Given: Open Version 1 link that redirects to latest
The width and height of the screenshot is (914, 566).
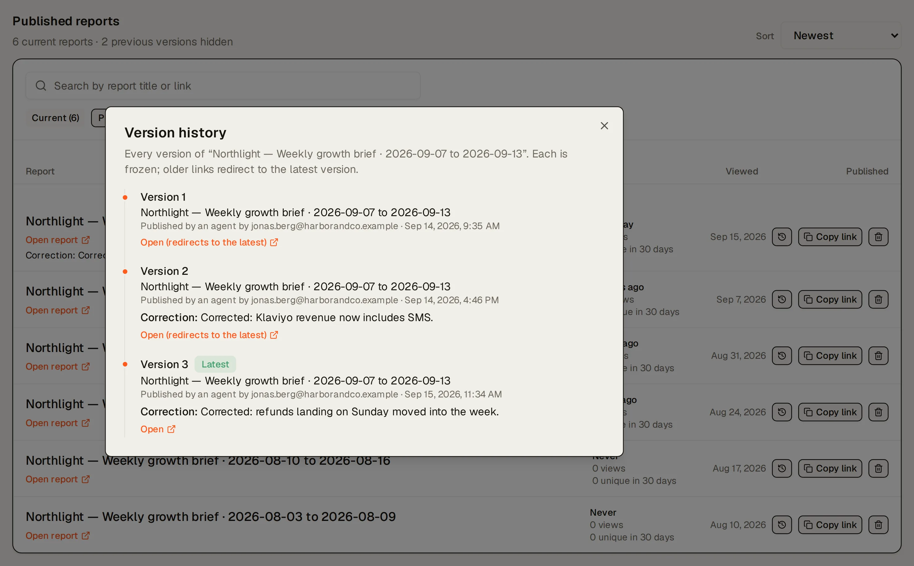Looking at the screenshot, I should tap(209, 242).
